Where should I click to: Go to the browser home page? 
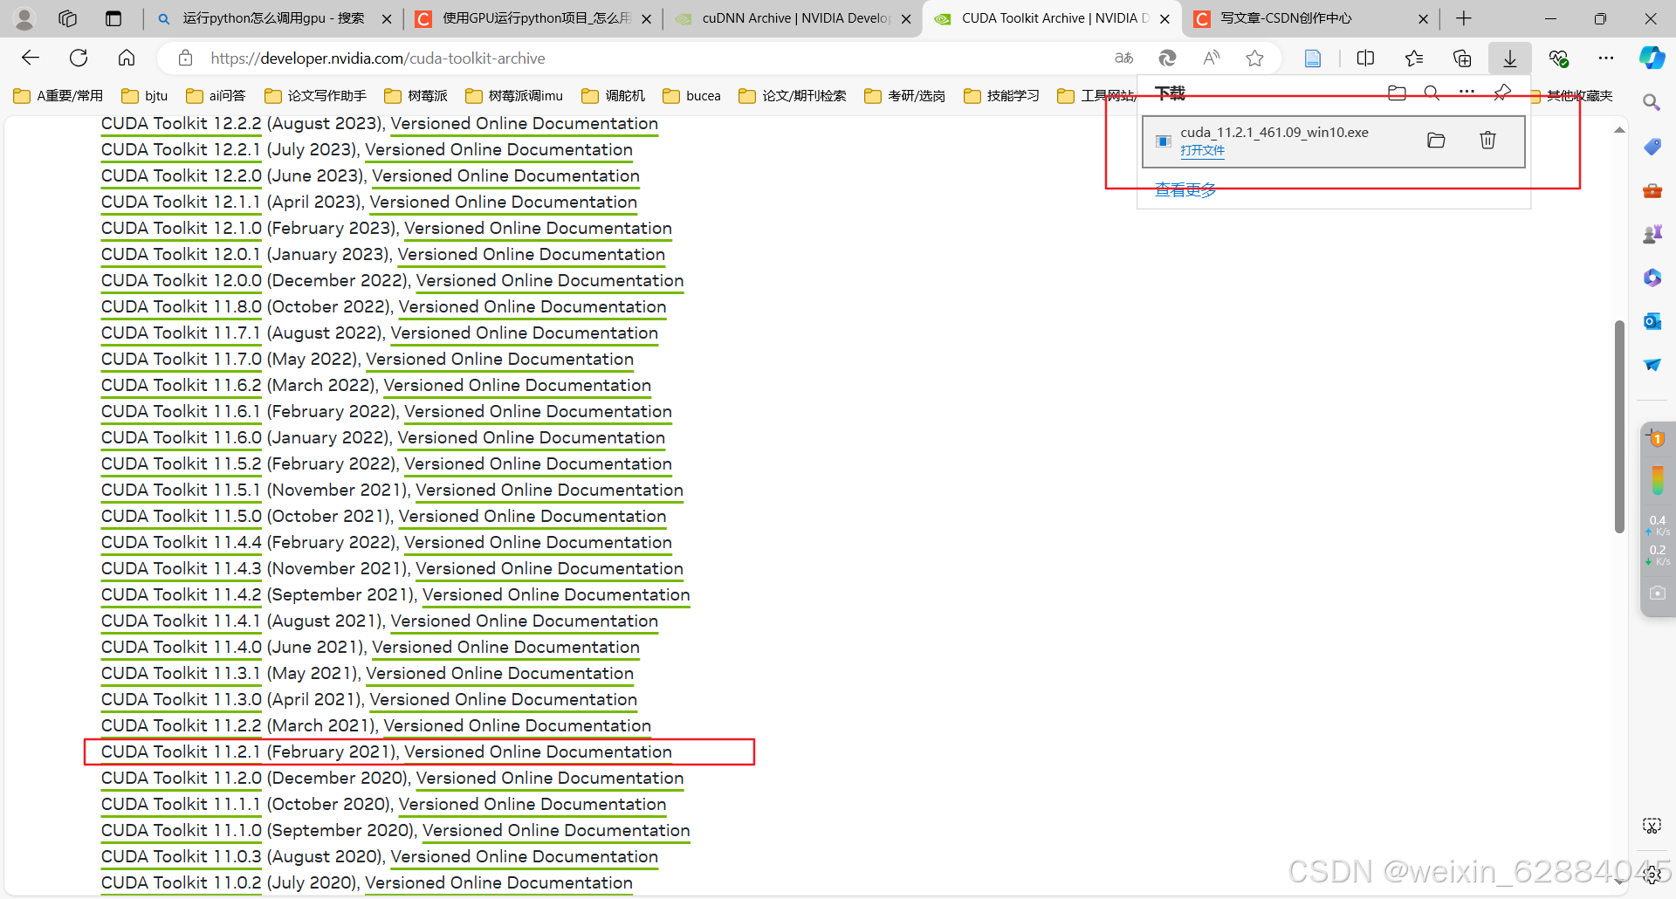(127, 58)
